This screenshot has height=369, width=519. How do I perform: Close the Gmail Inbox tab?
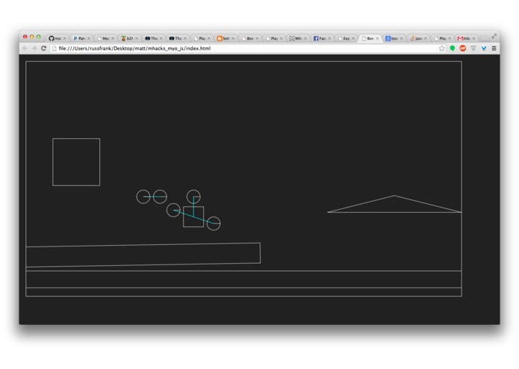coord(473,38)
